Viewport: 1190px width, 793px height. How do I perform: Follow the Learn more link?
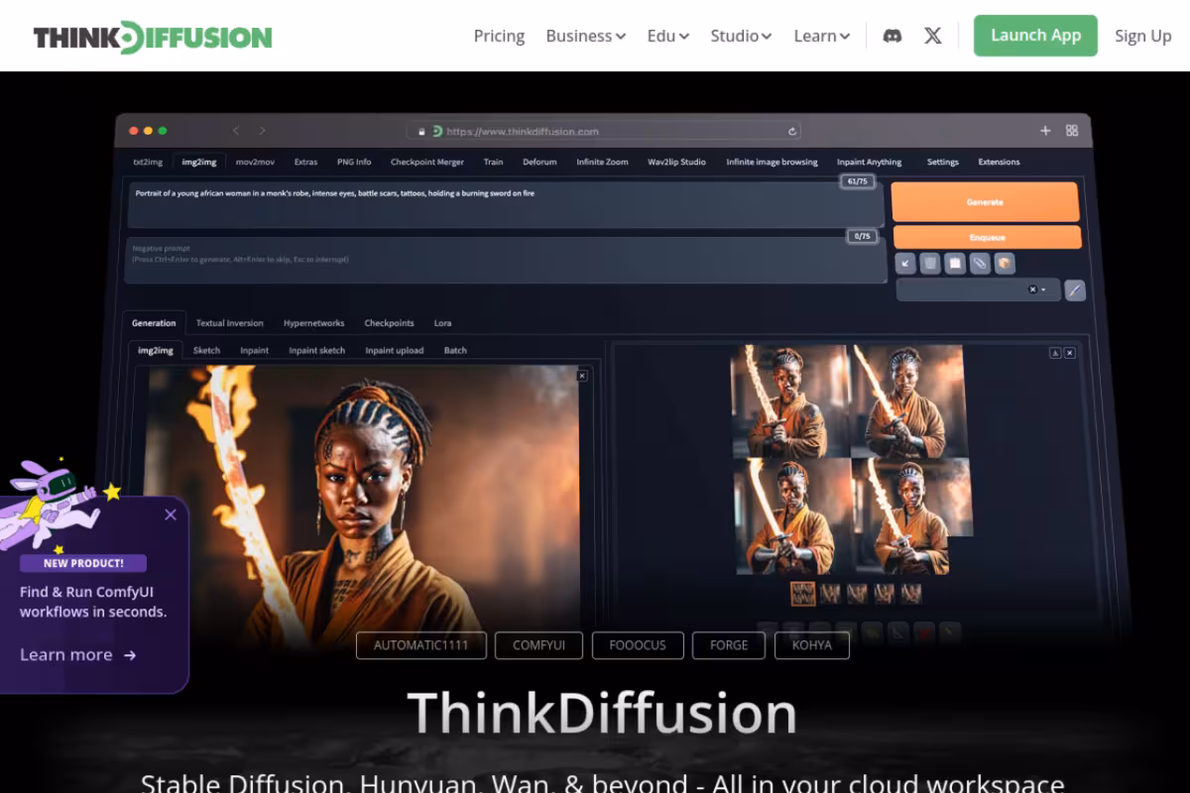click(78, 654)
